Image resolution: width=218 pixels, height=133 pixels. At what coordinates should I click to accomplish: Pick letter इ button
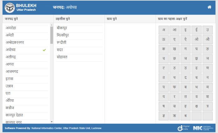click(x=186, y=30)
